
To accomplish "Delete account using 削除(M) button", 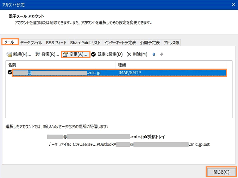I will (x=137, y=54).
